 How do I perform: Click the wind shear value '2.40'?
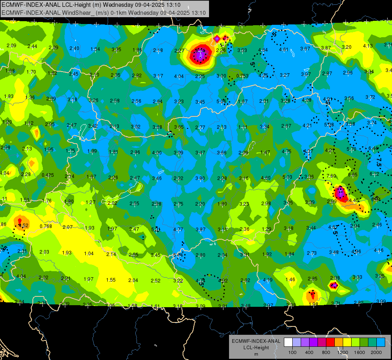(x=74, y=48)
